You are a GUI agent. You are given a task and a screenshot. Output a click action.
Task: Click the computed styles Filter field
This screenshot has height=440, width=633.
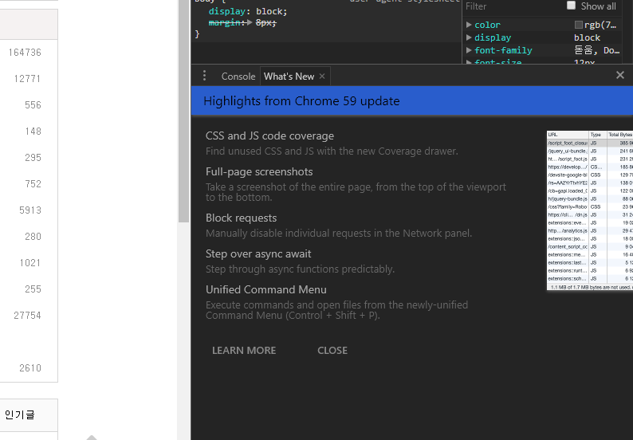(510, 6)
